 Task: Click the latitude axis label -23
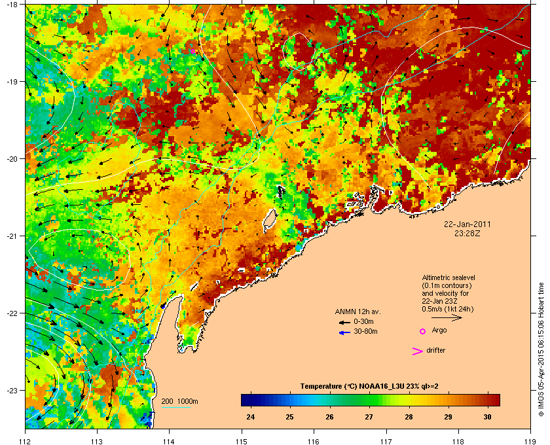pyautogui.click(x=12, y=390)
